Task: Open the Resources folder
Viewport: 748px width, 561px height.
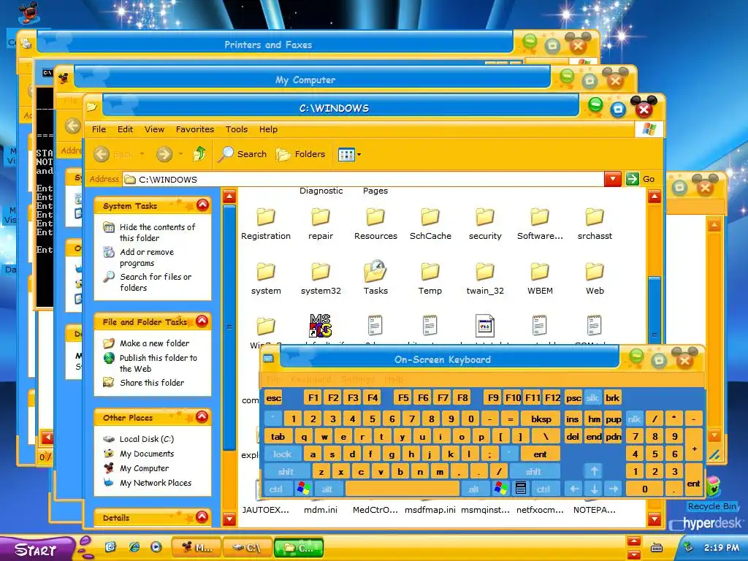Action: tap(375, 223)
